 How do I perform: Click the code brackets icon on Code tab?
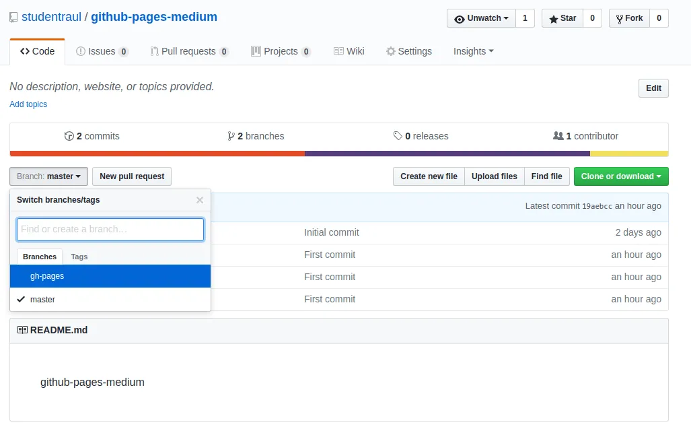pos(25,51)
